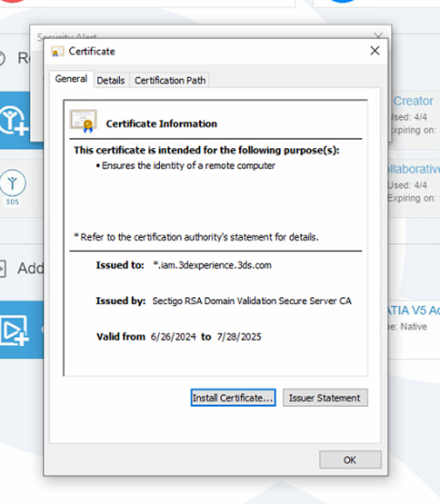
Task: Click the Collaborative link in background
Action: [414, 169]
